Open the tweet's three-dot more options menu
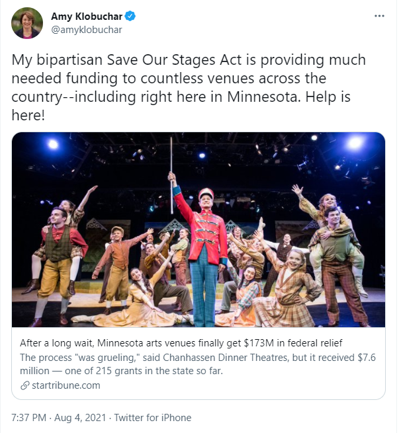Screen dimensions: 399x433 [378, 15]
